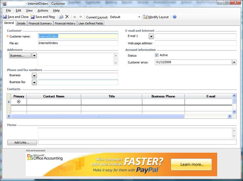The height and width of the screenshot is (181, 243).
Task: Click the Add Links... button
Action: pyautogui.click(x=22, y=142)
